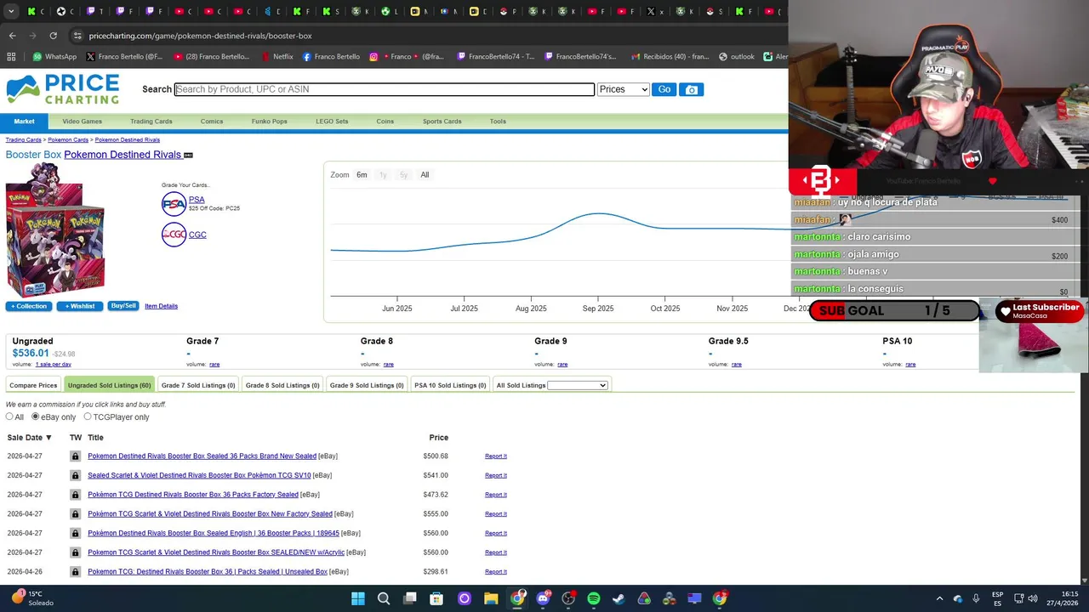Select the eBay only radio button
The image size is (1089, 612).
click(x=36, y=416)
